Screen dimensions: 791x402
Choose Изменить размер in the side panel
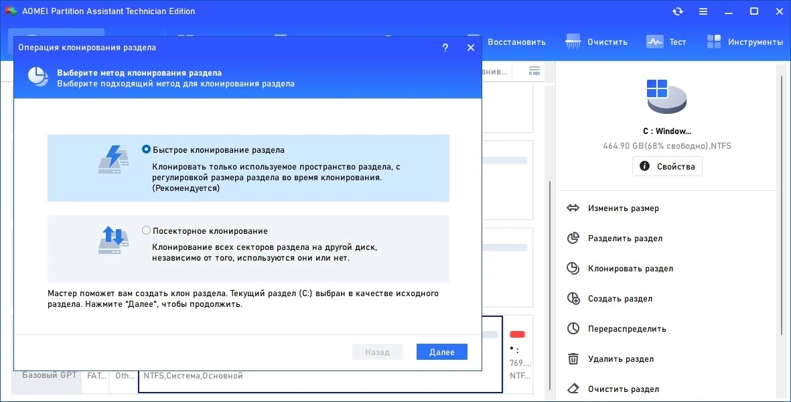coord(624,208)
